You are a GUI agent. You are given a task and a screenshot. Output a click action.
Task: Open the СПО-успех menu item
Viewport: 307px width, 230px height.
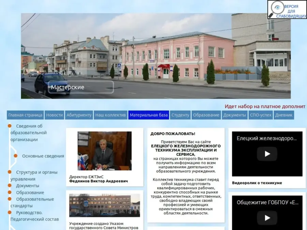(261, 115)
